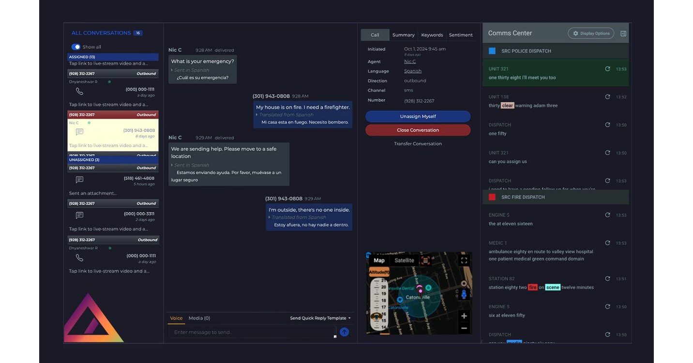Click the map layers icon beside Satellite

tap(425, 260)
